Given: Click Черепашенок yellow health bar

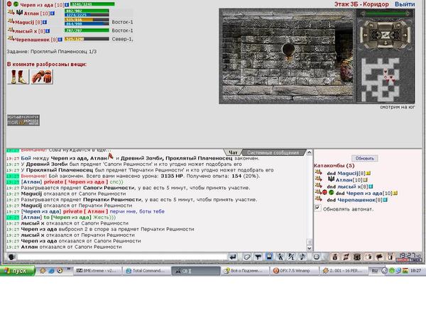Looking at the screenshot, I should [87, 39].
